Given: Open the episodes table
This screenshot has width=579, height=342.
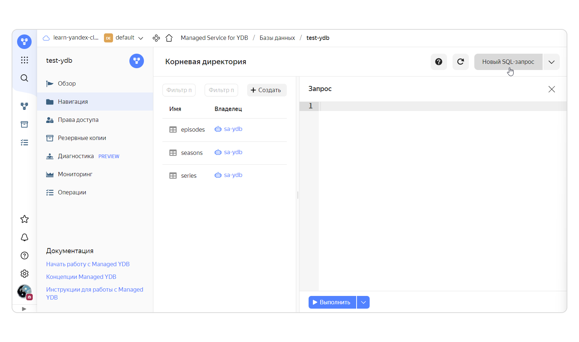Looking at the screenshot, I should (x=193, y=129).
